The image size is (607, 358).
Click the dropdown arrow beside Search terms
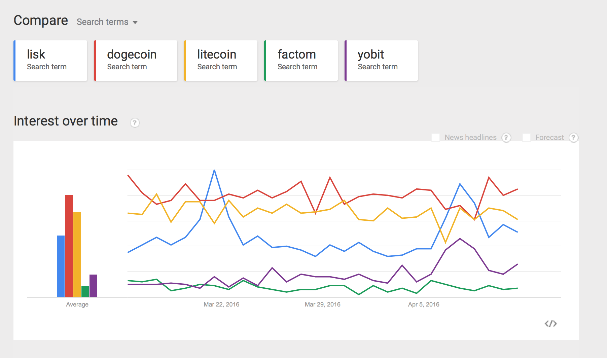[x=135, y=23]
